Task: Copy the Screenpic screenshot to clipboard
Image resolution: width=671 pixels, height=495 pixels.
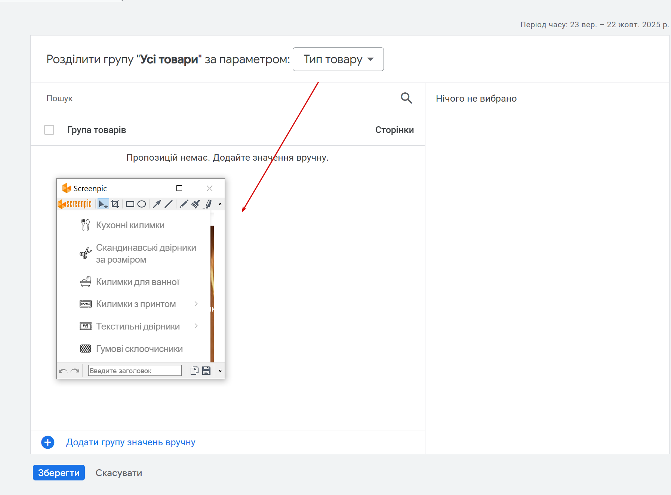Action: pos(194,371)
